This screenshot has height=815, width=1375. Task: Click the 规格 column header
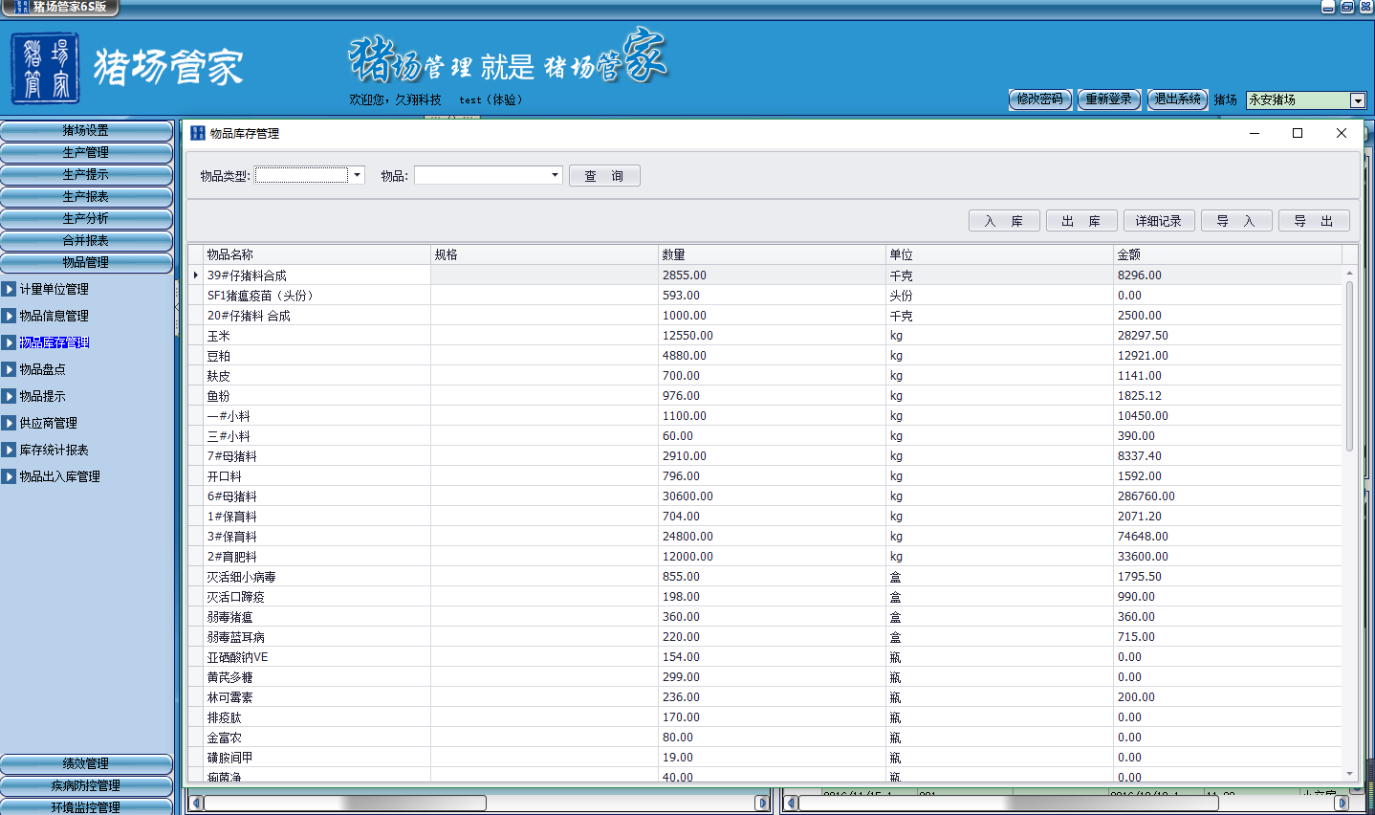pos(544,254)
